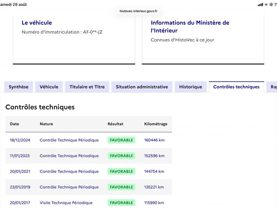Click the Kilométrage column header
This screenshot has height=208, width=277.
155,124
